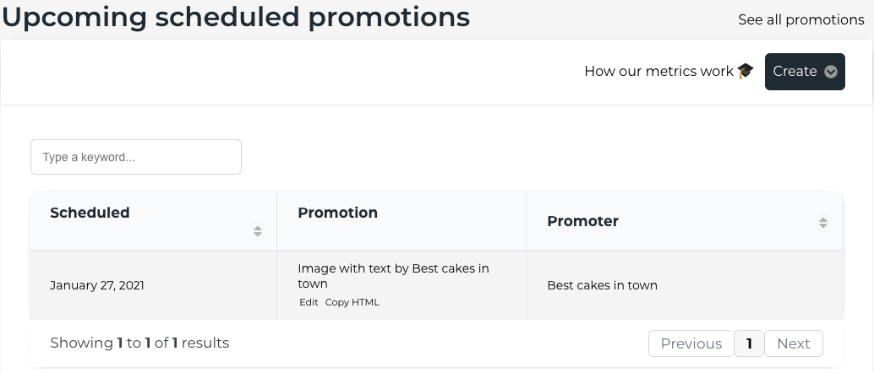Select page 1 in pagination

(749, 343)
